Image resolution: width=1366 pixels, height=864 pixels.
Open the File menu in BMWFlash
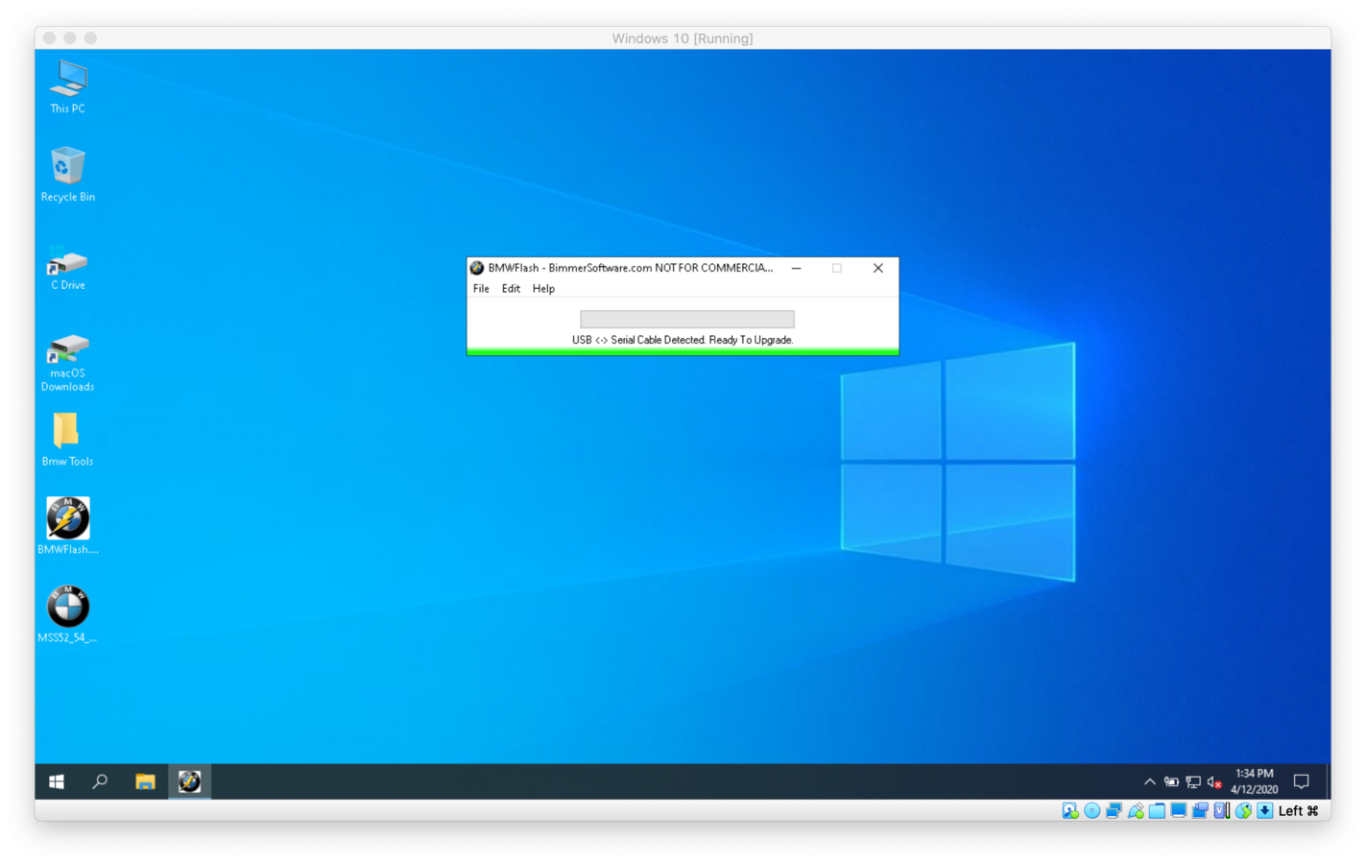tap(481, 288)
